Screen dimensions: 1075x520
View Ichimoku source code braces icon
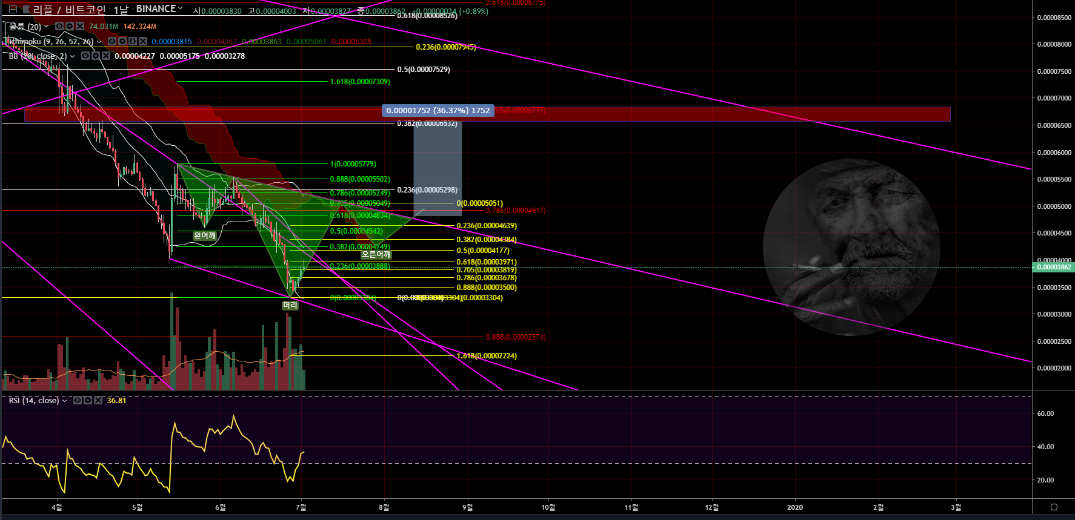[x=133, y=41]
